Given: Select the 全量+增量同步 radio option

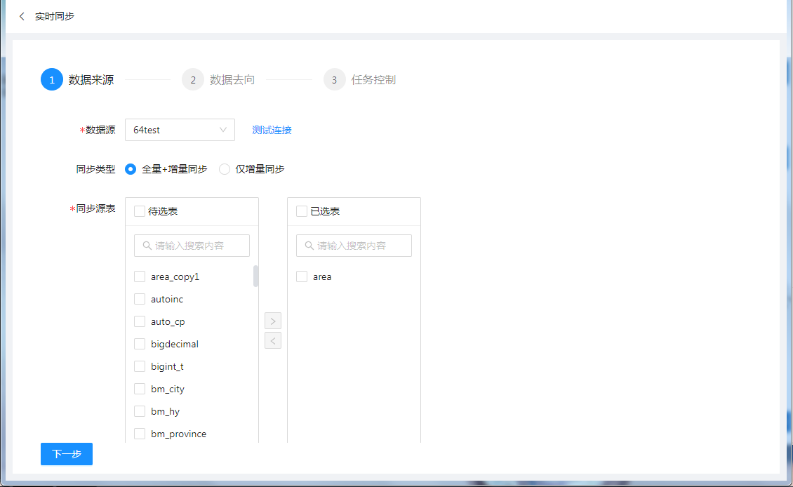Looking at the screenshot, I should (131, 169).
